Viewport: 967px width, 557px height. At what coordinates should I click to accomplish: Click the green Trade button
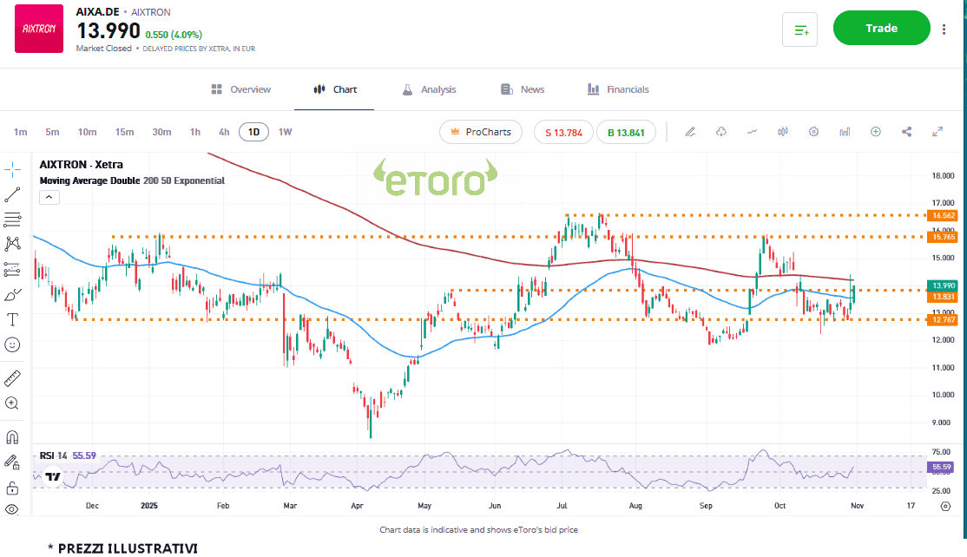pos(881,29)
